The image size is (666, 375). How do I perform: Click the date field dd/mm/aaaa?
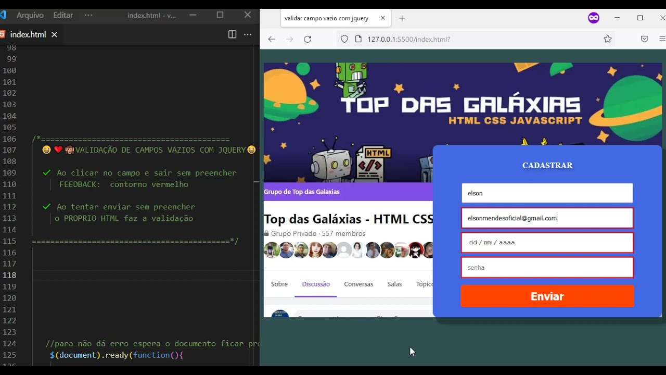(x=547, y=243)
